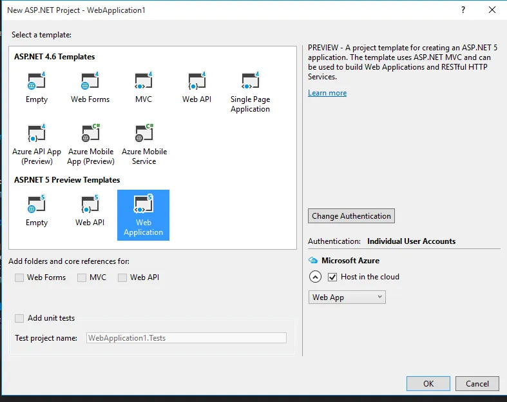Click the Cancel button
Screen dimensions: 507x402
tap(477, 383)
